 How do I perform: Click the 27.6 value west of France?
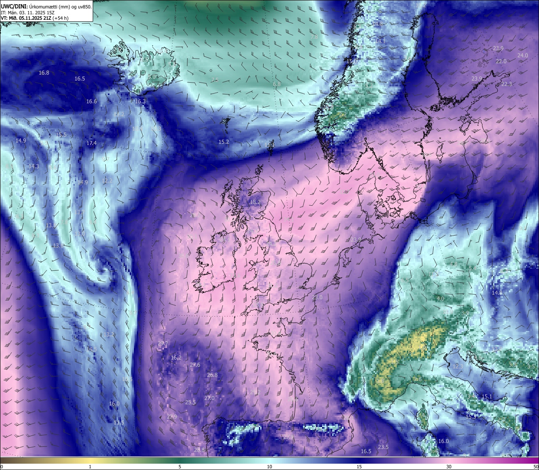(195, 365)
